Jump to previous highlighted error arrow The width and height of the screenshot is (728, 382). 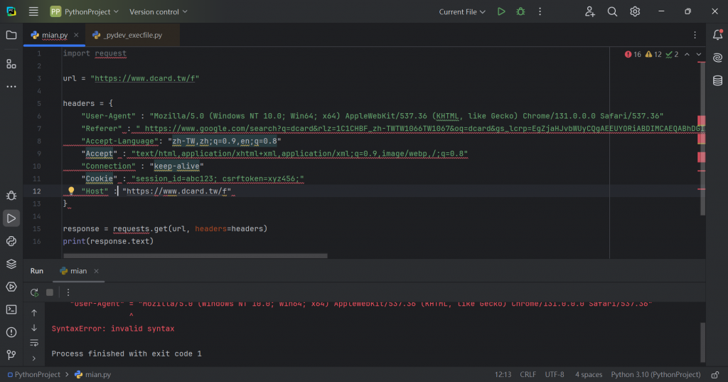[687, 54]
